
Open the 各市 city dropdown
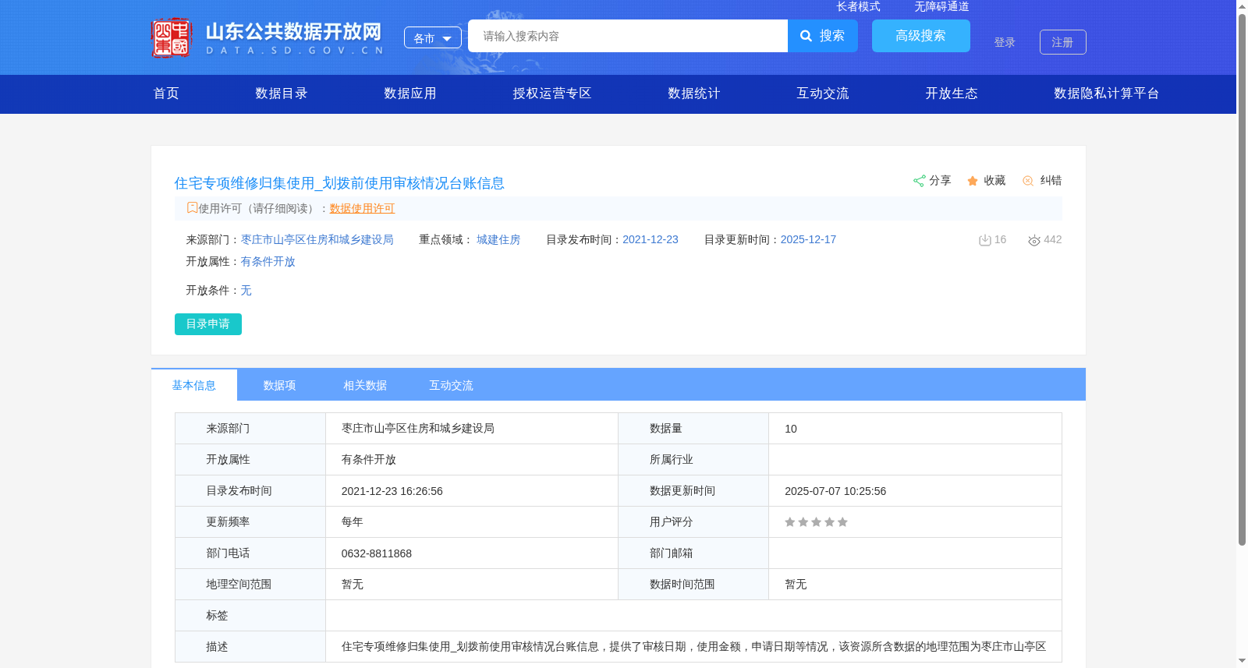(433, 38)
